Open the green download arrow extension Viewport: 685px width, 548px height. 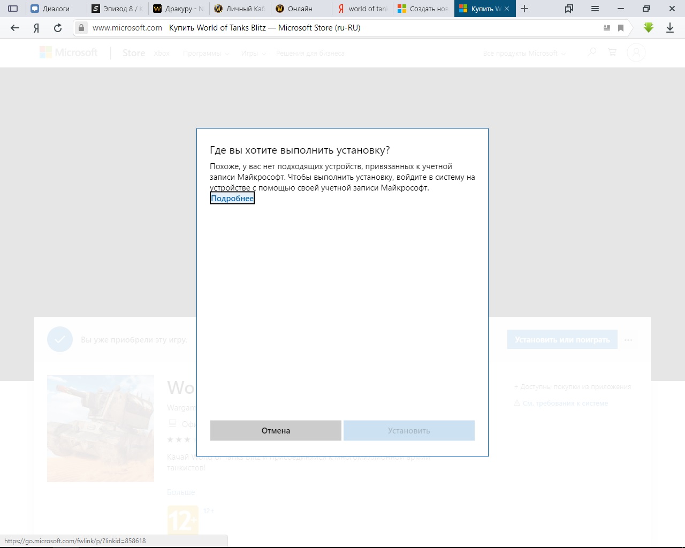pos(649,27)
